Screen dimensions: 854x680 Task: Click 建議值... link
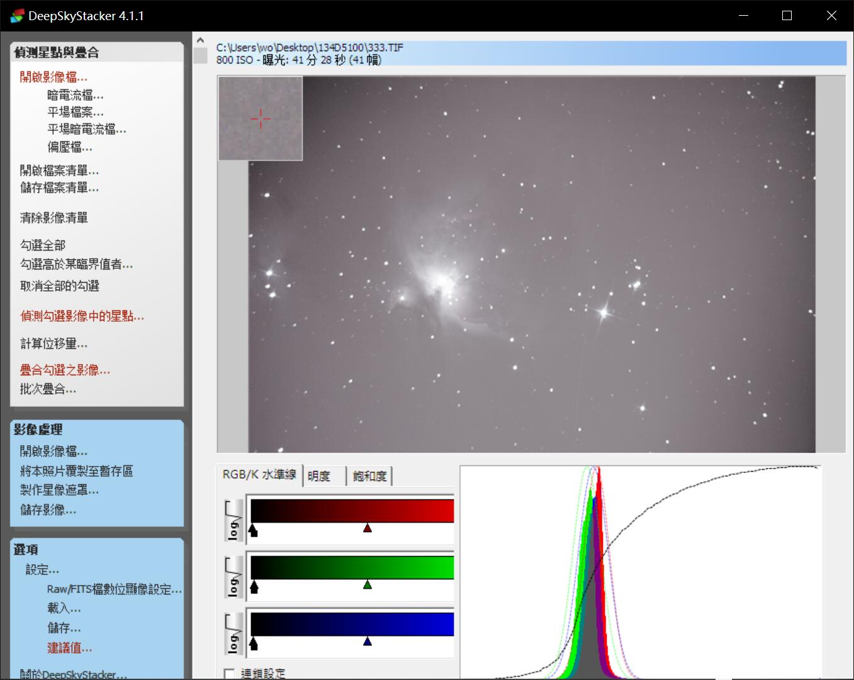(70, 648)
